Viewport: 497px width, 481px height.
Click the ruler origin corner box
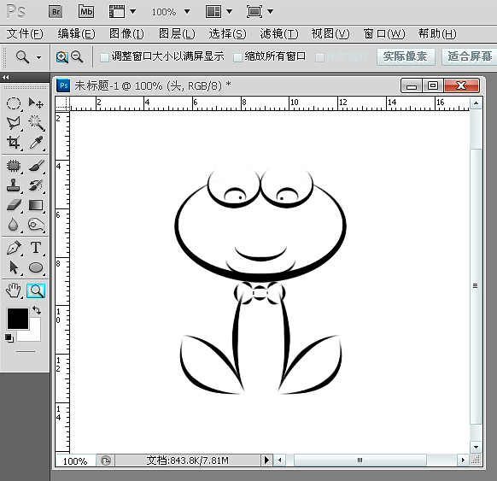coord(62,103)
